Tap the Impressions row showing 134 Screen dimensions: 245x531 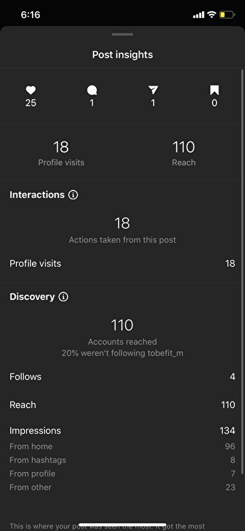pos(122,431)
